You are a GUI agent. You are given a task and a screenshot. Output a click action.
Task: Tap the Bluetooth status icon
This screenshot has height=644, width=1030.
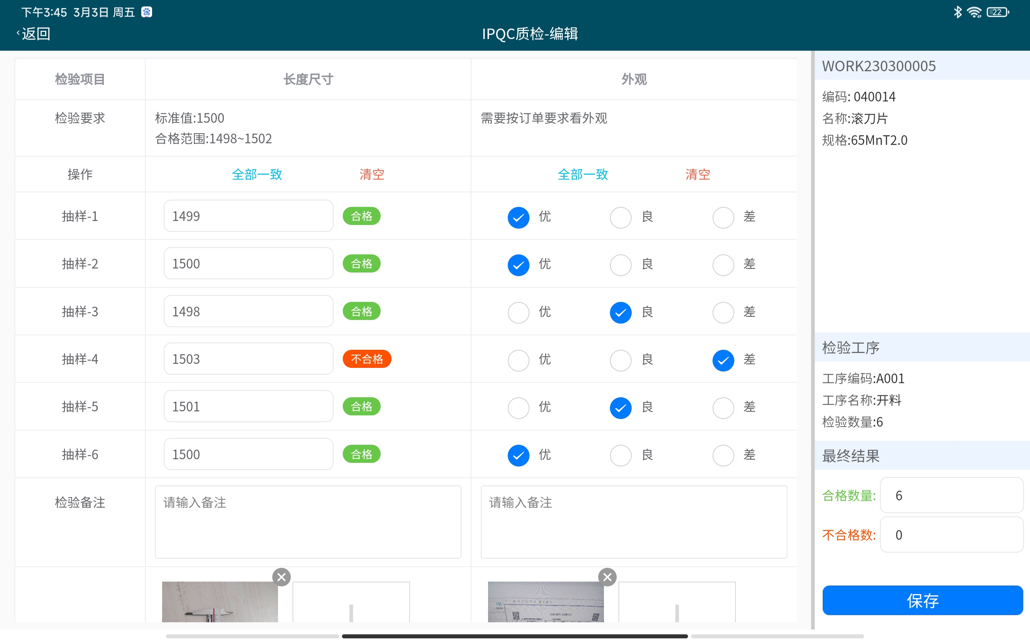tap(958, 12)
